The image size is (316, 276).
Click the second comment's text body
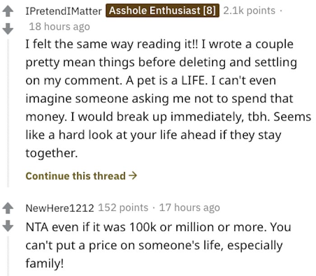tap(153, 246)
